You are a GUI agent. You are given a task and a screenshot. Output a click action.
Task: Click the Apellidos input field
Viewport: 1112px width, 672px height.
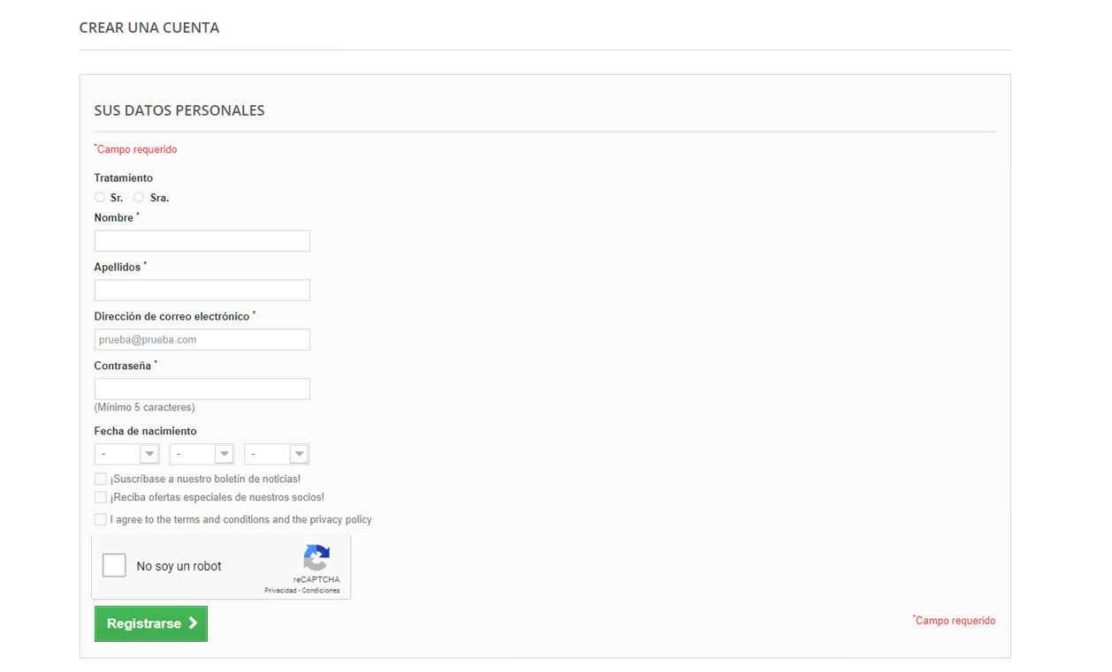(202, 290)
